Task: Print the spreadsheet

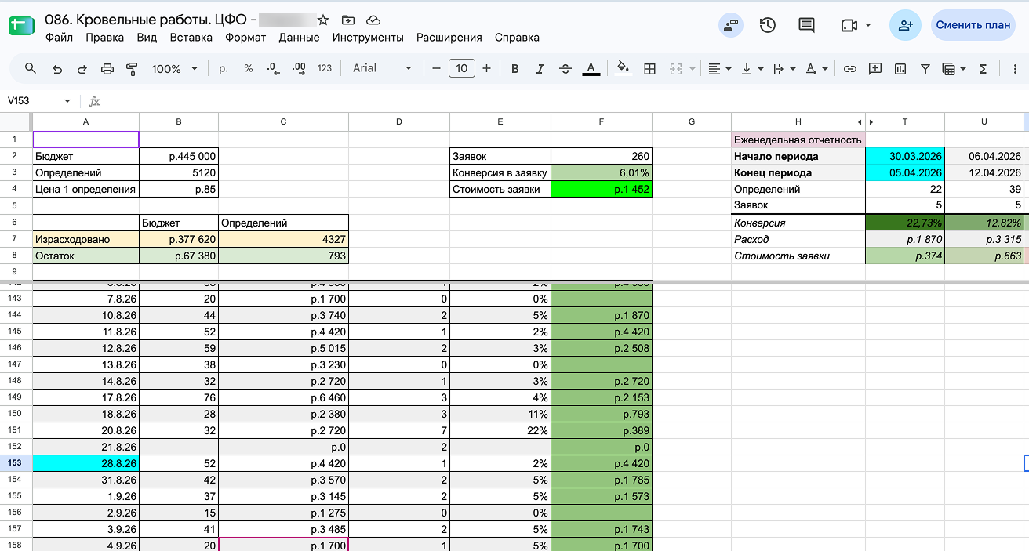Action: pyautogui.click(x=107, y=69)
